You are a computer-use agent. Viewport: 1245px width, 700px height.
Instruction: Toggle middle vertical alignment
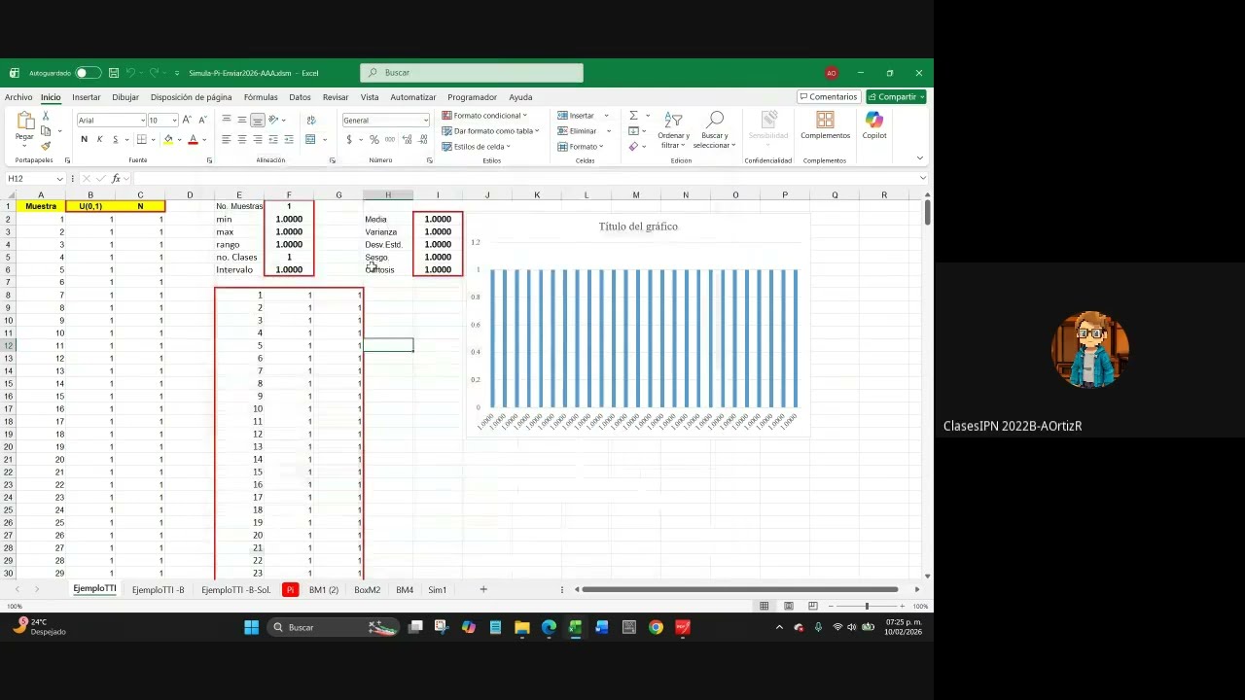241,120
